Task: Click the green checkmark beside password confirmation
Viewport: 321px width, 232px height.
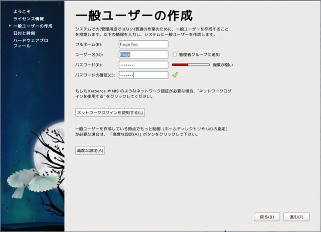Action: [175, 75]
